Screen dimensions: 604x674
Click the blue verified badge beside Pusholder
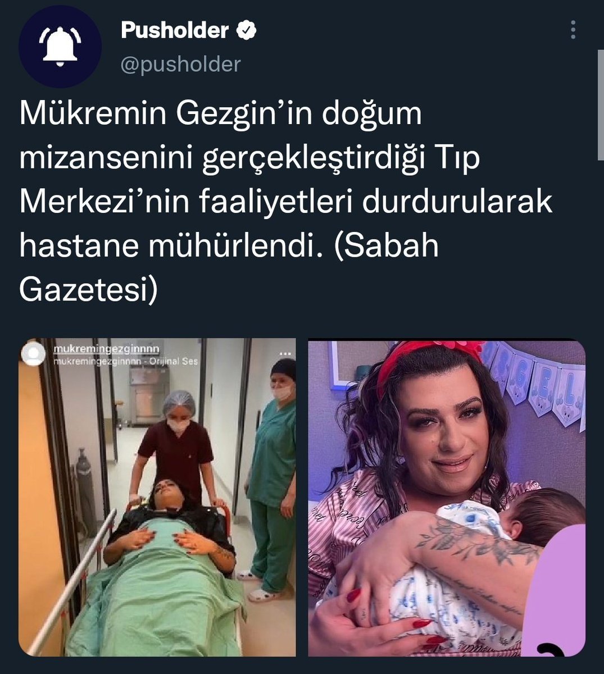246,31
